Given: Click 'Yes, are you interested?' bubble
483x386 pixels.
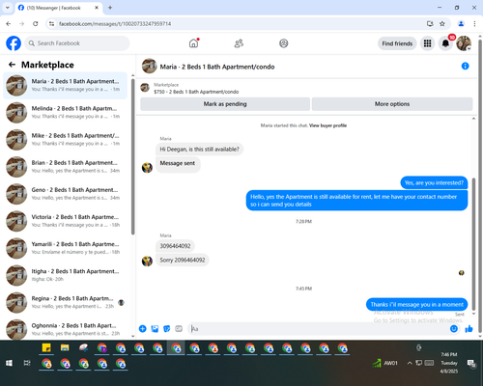Looking at the screenshot, I should pos(434,182).
